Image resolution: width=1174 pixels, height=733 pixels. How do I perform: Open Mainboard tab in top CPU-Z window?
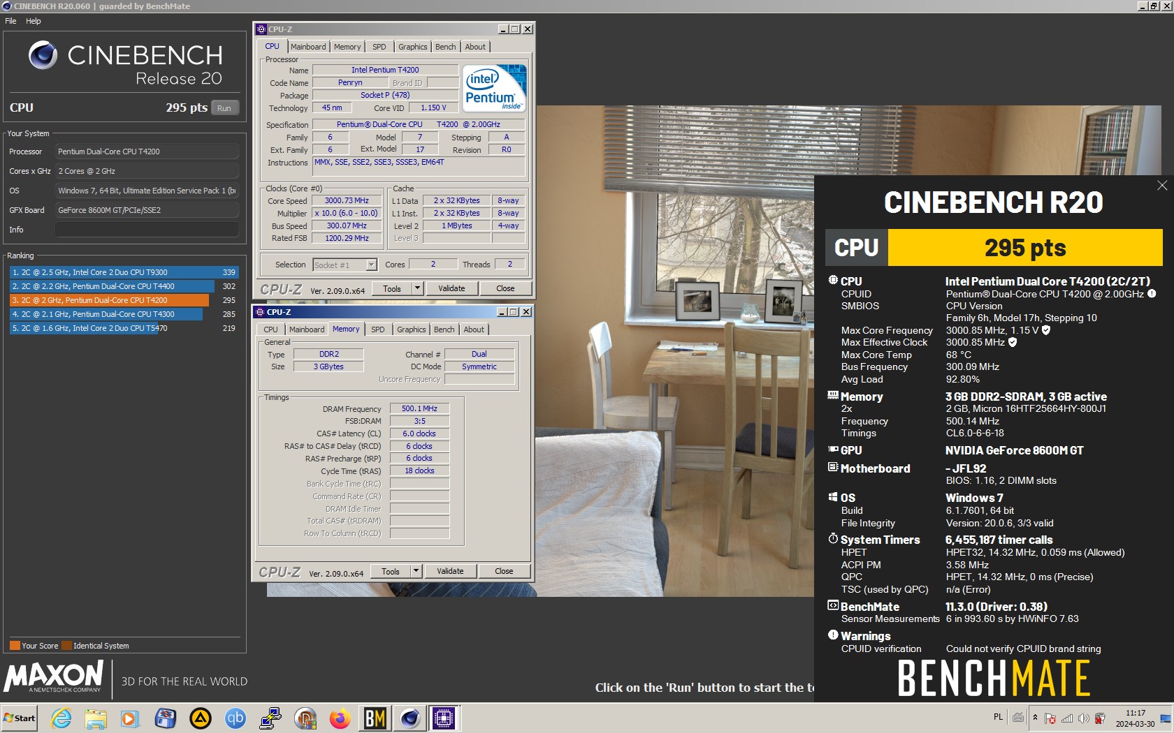point(308,47)
